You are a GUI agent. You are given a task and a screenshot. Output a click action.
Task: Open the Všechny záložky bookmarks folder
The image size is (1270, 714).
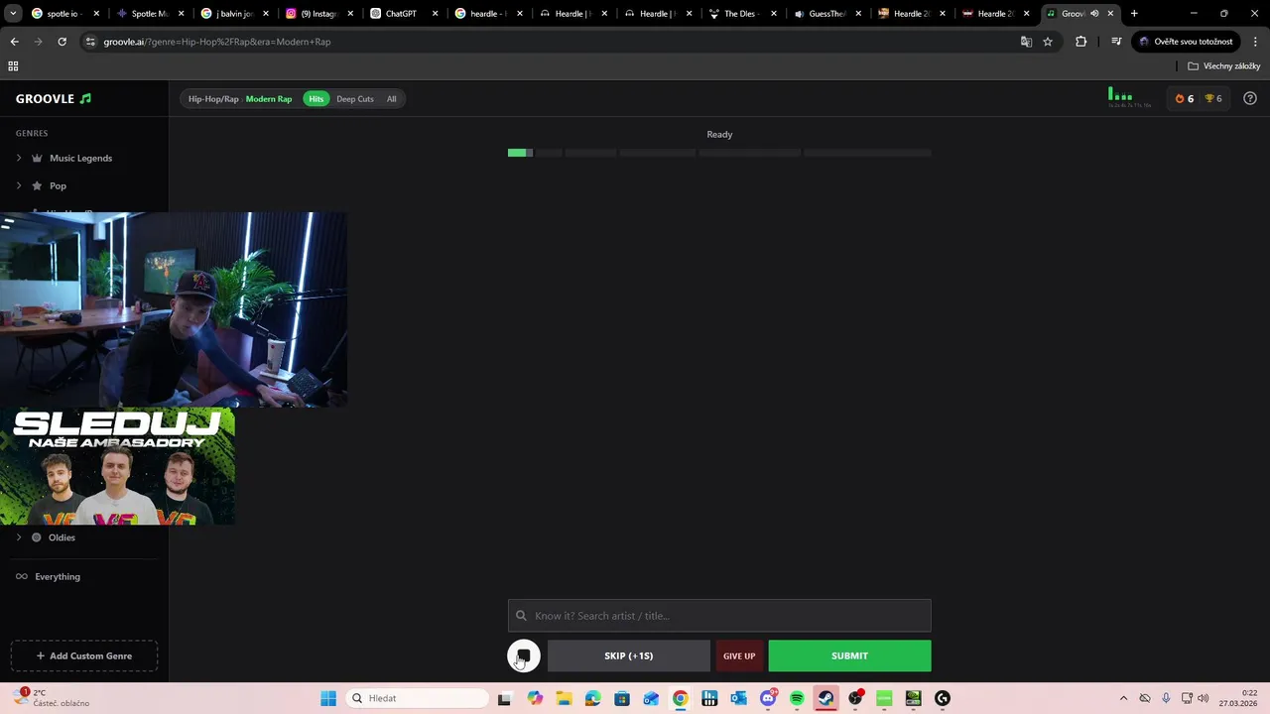[1224, 66]
